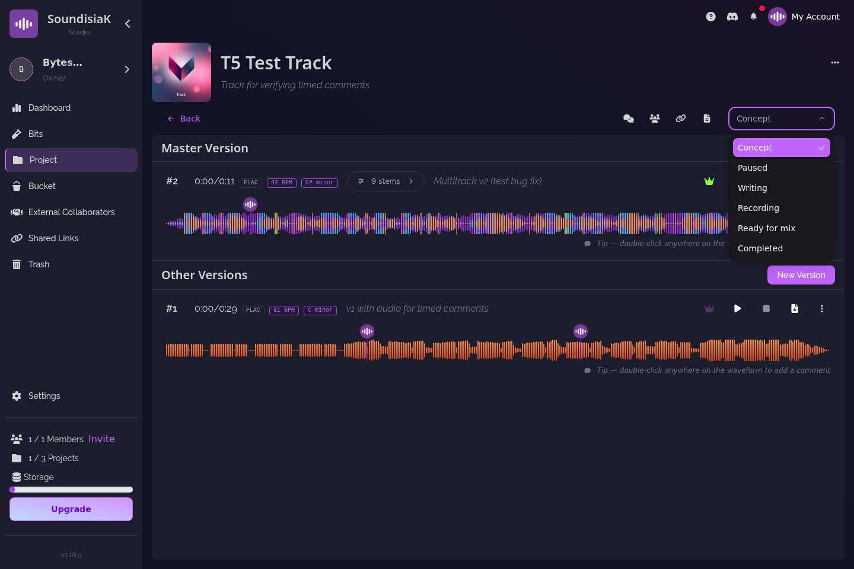
Task: Select the Concept status option
Action: [782, 148]
